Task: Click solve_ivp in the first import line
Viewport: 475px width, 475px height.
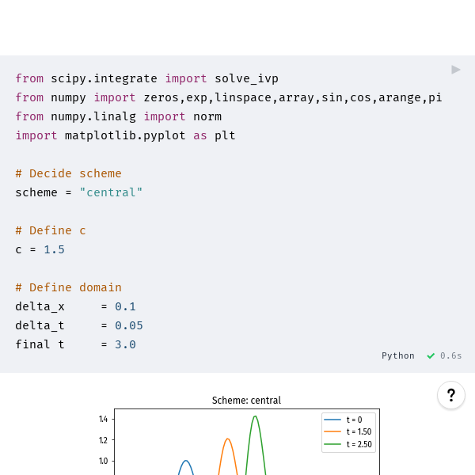Action: point(246,78)
